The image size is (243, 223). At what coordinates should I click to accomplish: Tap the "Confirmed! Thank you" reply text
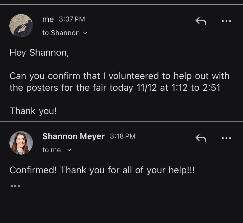pos(102,170)
